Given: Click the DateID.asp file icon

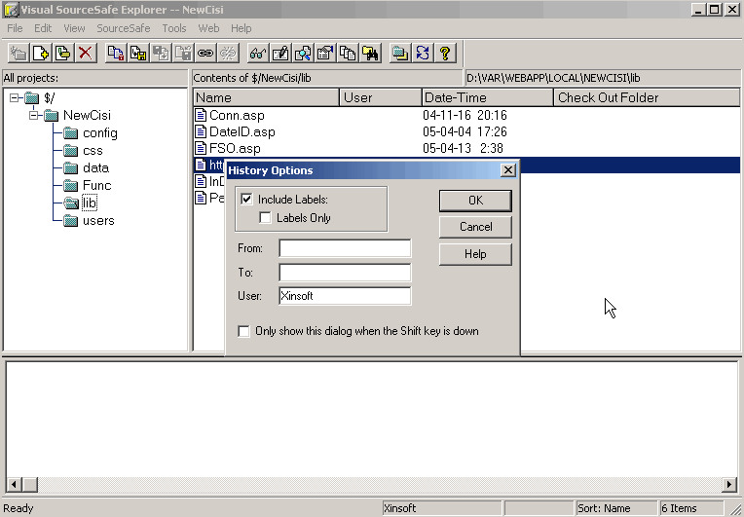Looking at the screenshot, I should (202, 131).
